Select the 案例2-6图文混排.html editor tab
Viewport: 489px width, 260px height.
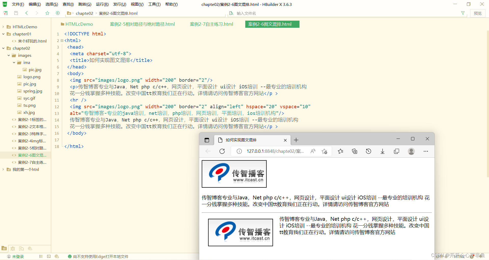[272, 24]
